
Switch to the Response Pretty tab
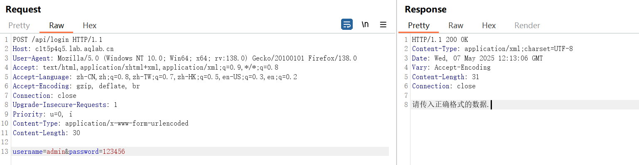tap(418, 26)
